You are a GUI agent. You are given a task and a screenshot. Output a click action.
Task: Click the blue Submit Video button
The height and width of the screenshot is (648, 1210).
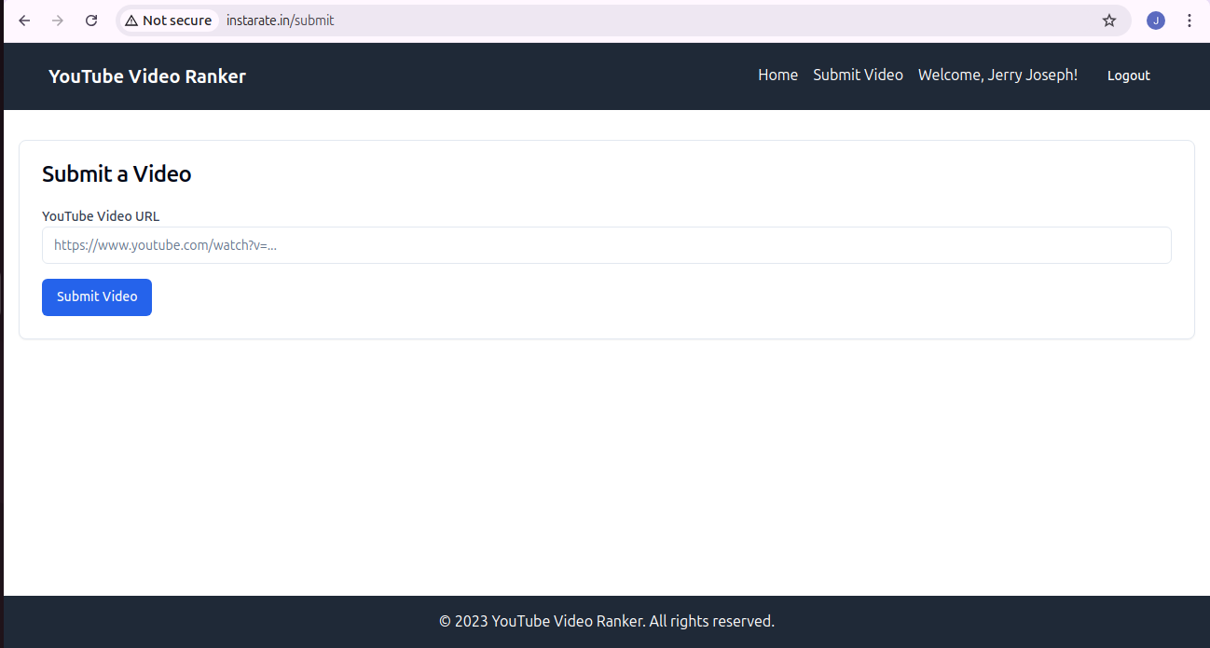pos(97,297)
